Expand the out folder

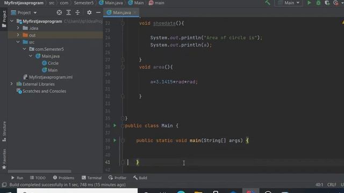point(18,35)
